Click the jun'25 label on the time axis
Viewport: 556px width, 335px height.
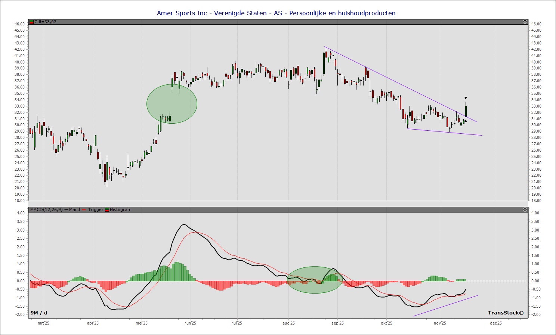[x=191, y=323]
